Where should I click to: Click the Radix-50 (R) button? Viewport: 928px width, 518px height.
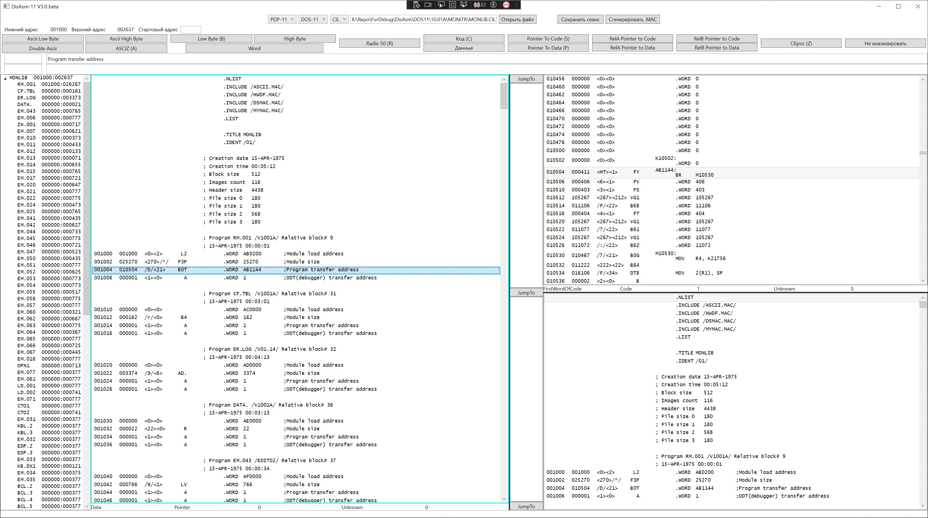pos(379,43)
